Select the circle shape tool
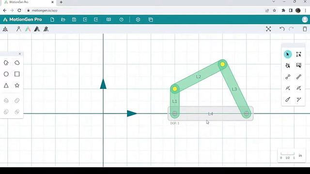Viewport: 310px width, 174px height. pyautogui.click(x=6, y=74)
